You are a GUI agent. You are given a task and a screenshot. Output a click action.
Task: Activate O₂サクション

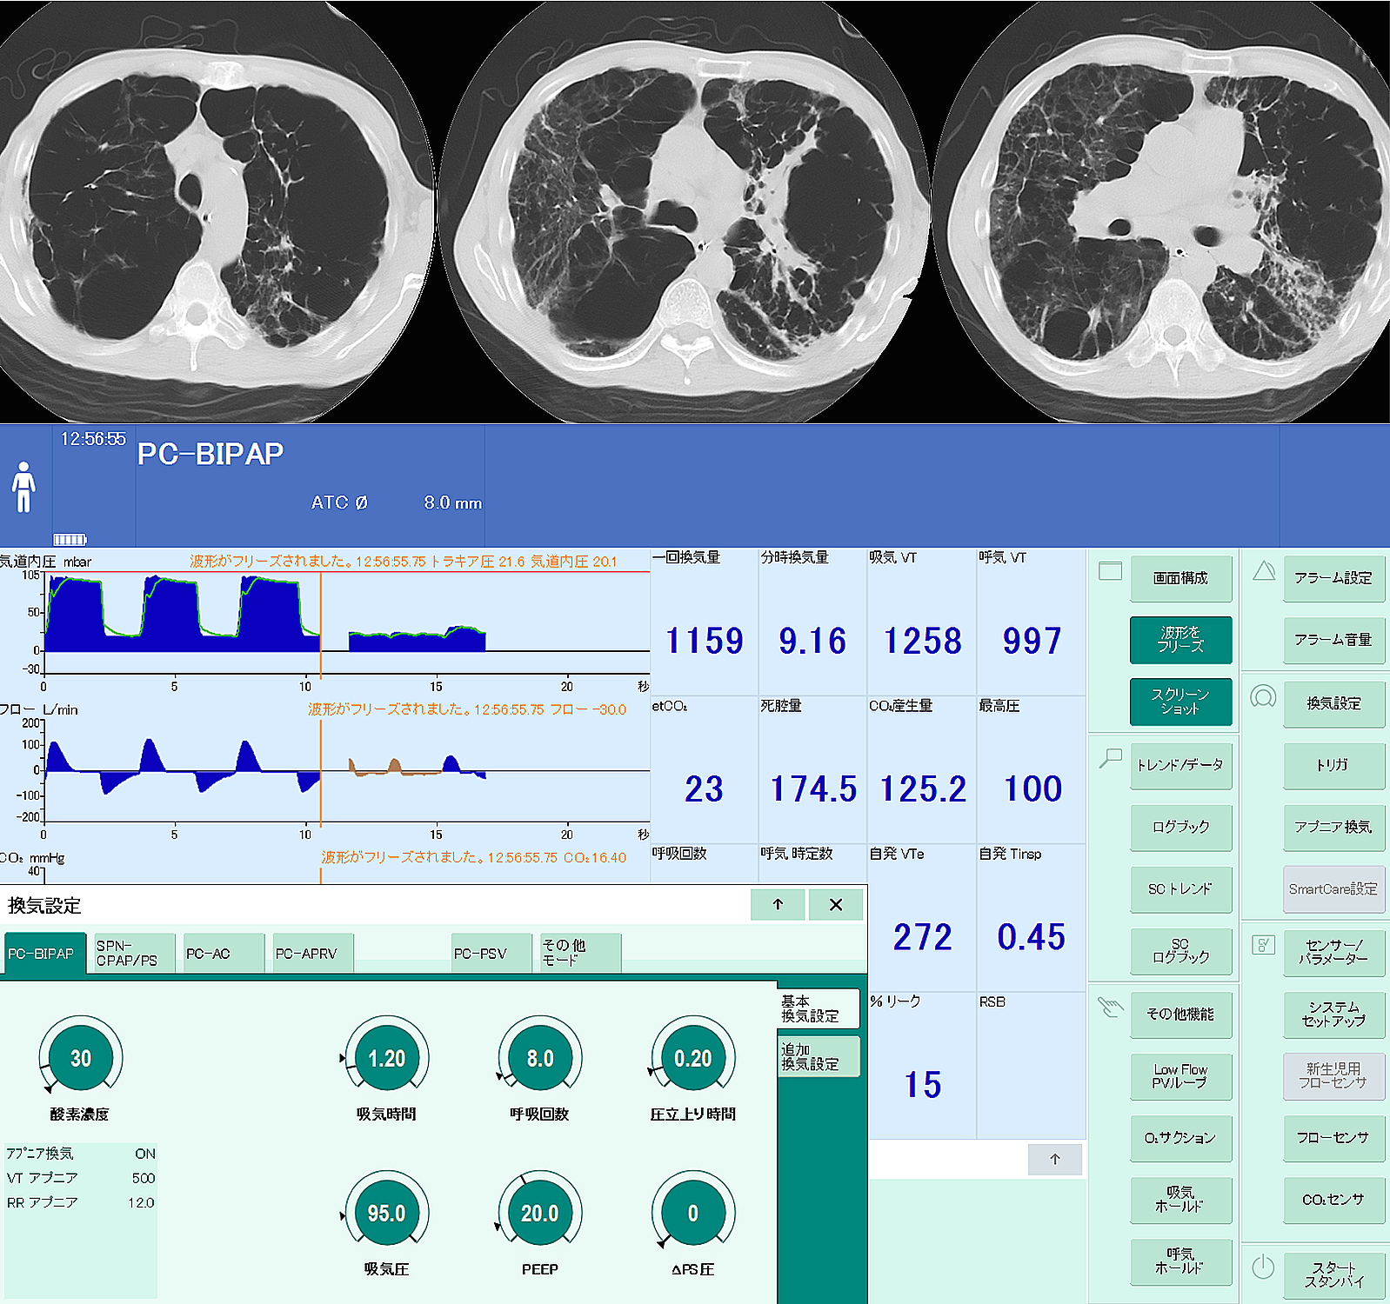[1181, 1138]
